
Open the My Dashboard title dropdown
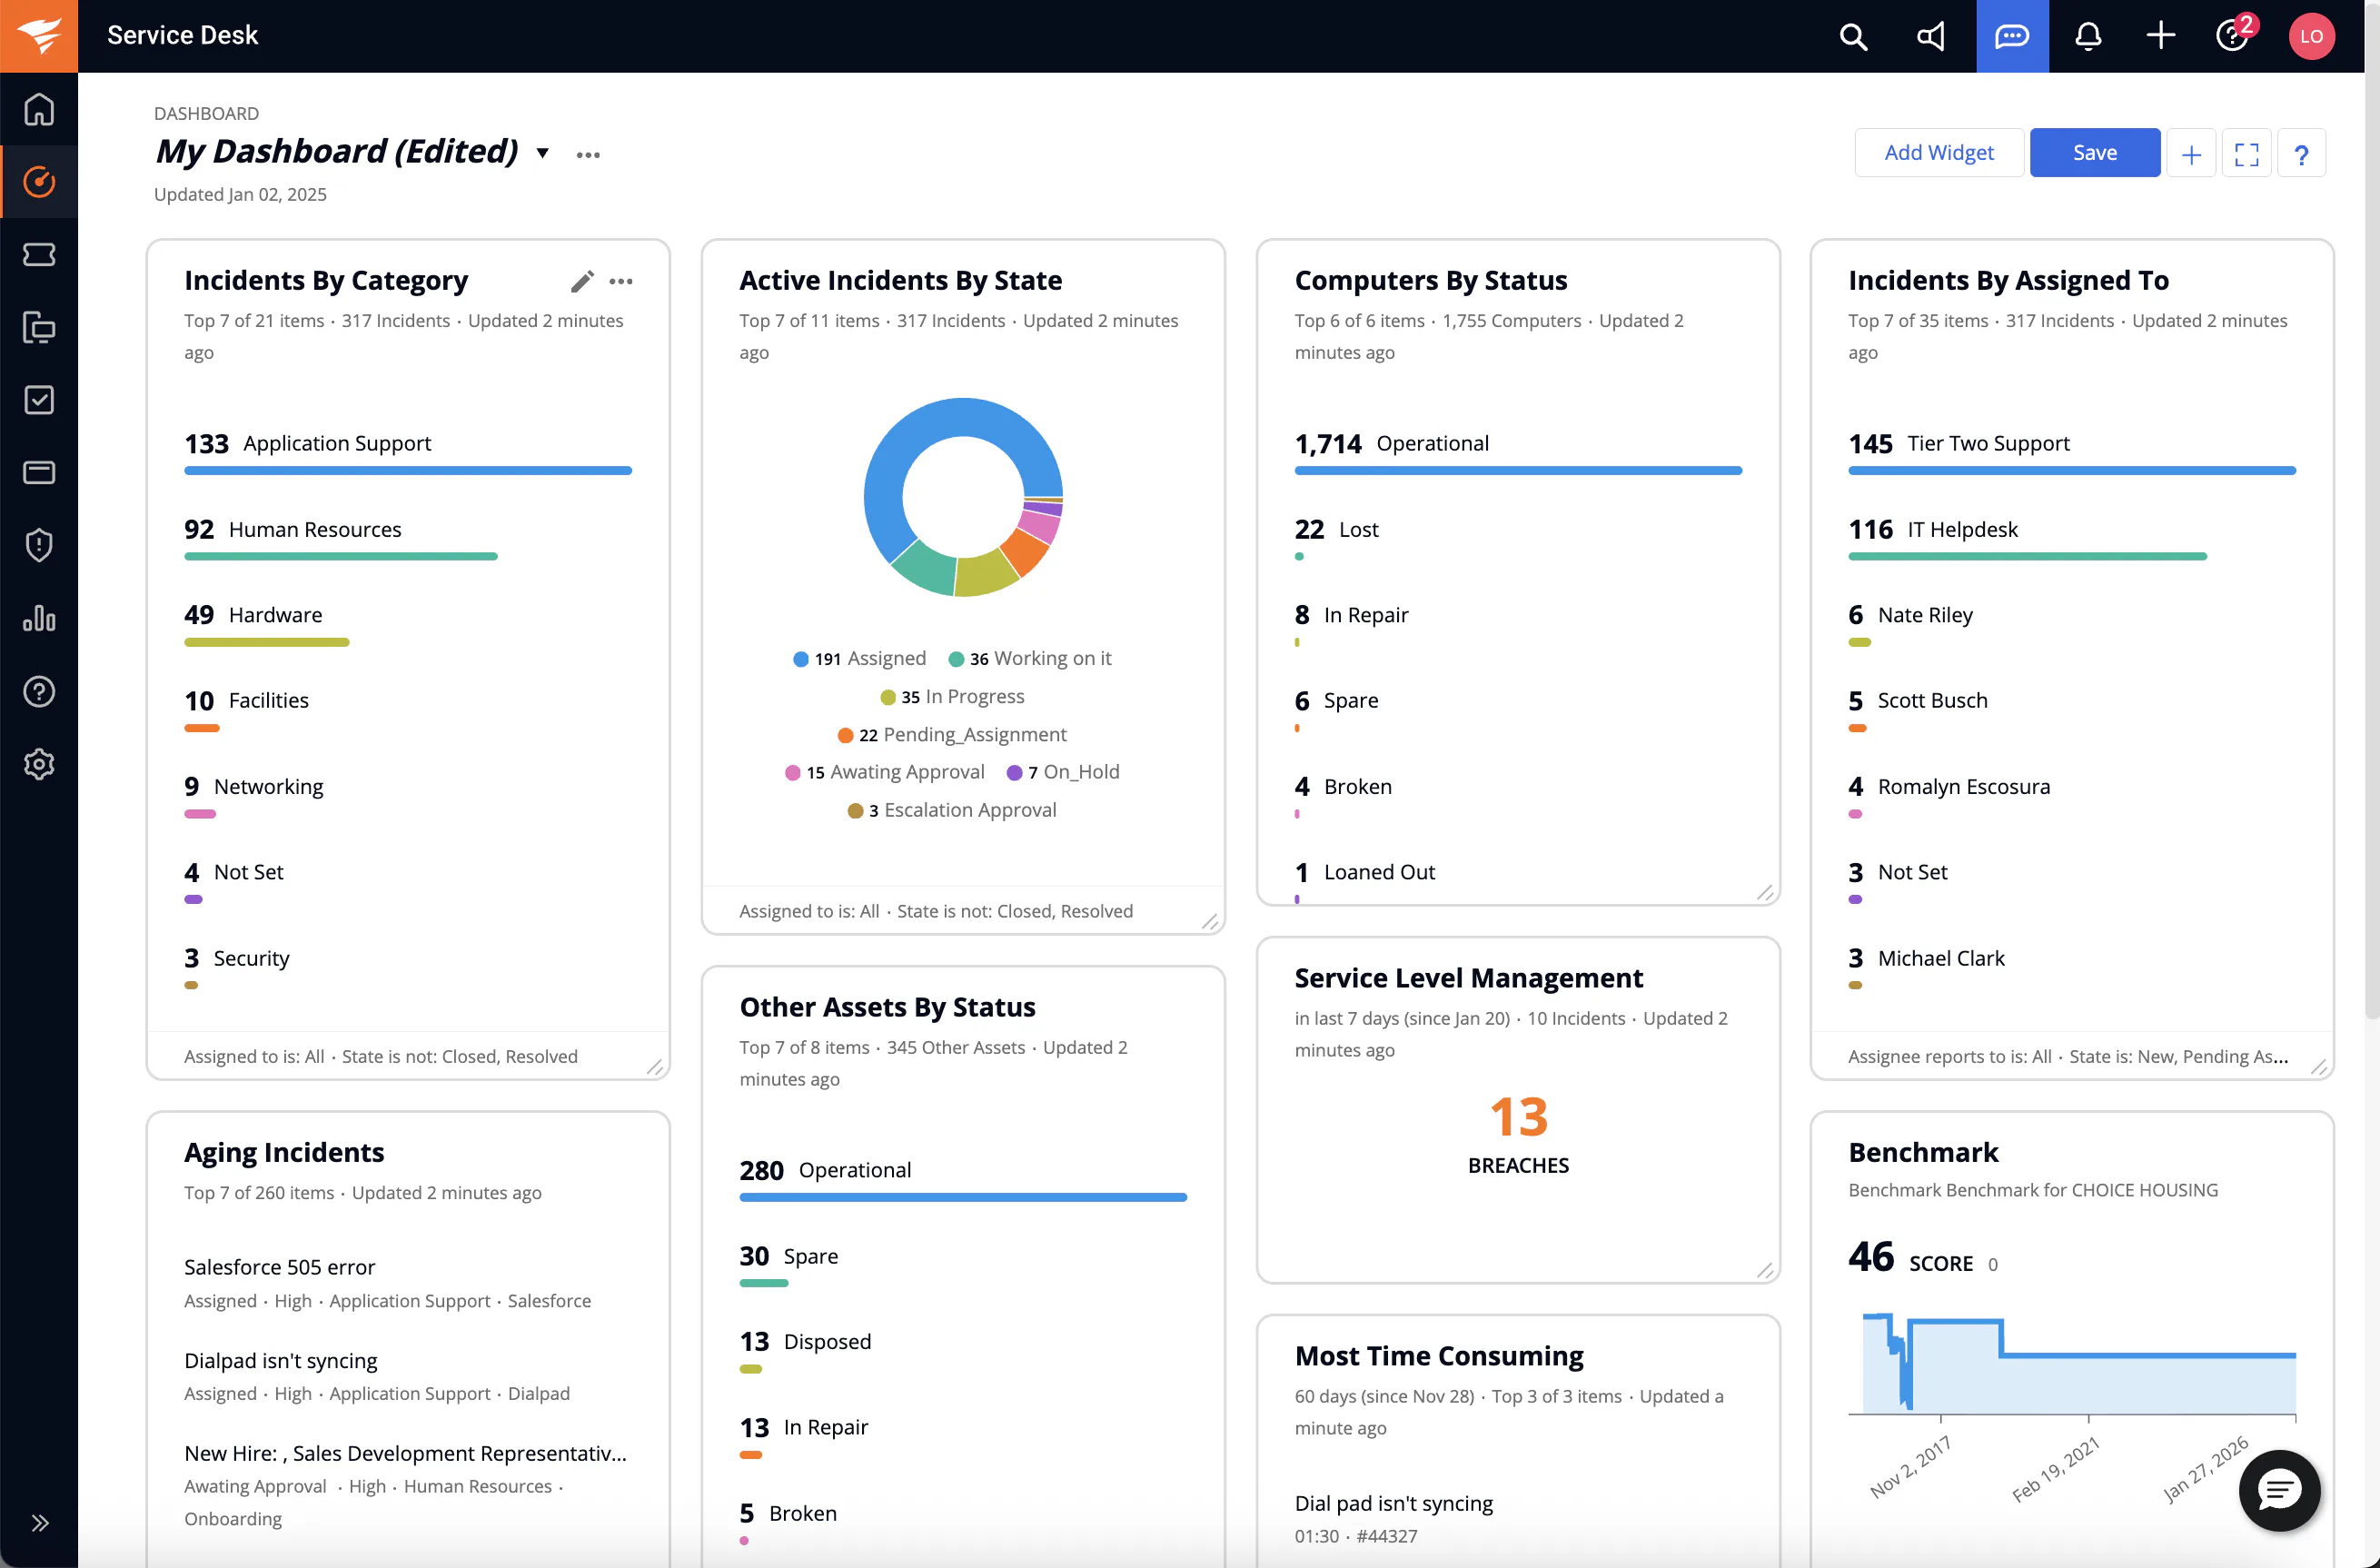tap(542, 153)
